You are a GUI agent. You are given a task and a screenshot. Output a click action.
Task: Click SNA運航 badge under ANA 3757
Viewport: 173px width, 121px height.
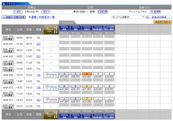pos(8,70)
